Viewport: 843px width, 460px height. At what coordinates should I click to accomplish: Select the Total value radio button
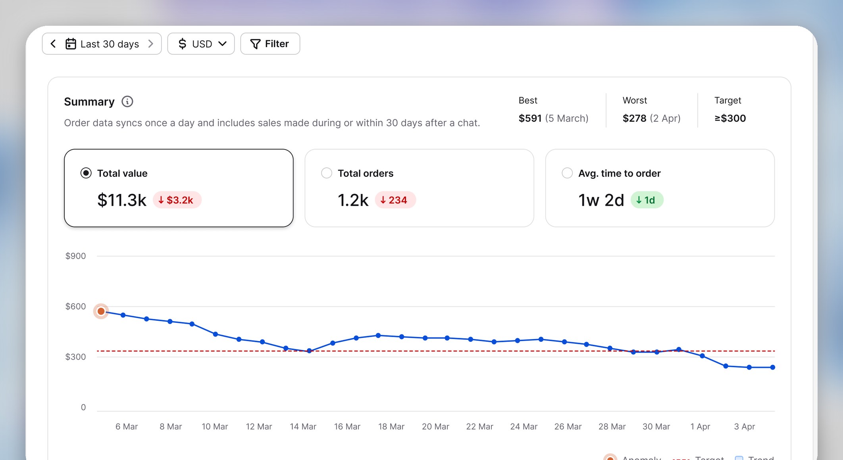[x=86, y=173]
